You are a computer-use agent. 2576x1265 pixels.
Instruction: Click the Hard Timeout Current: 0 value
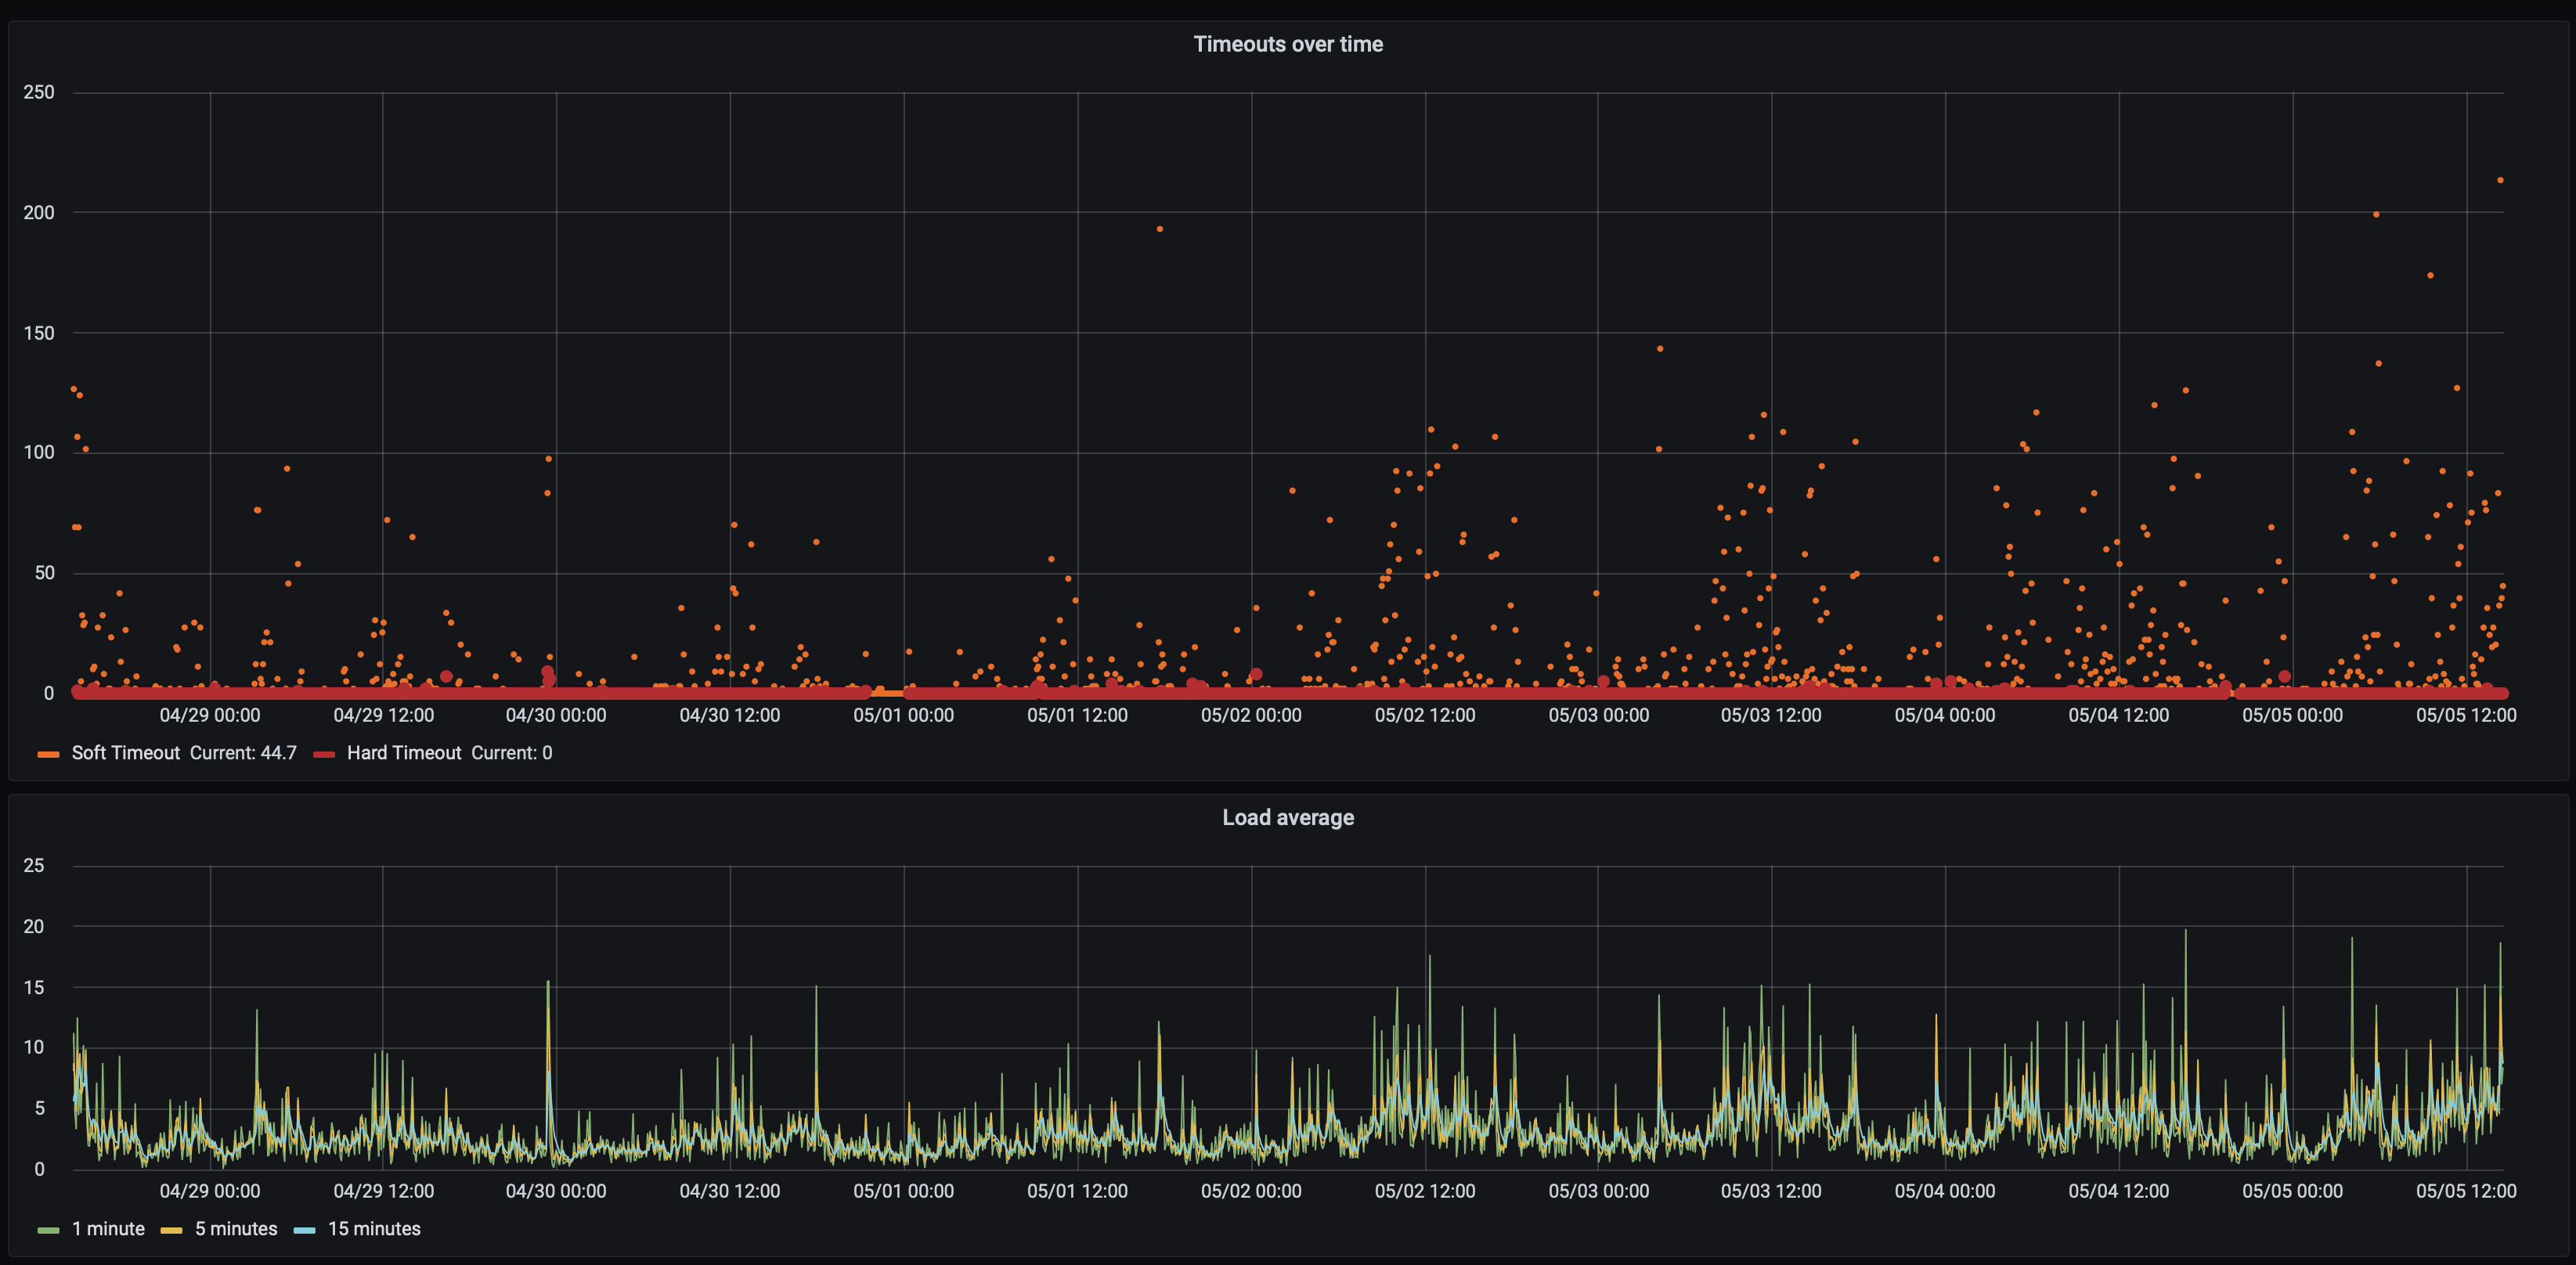[x=511, y=753]
